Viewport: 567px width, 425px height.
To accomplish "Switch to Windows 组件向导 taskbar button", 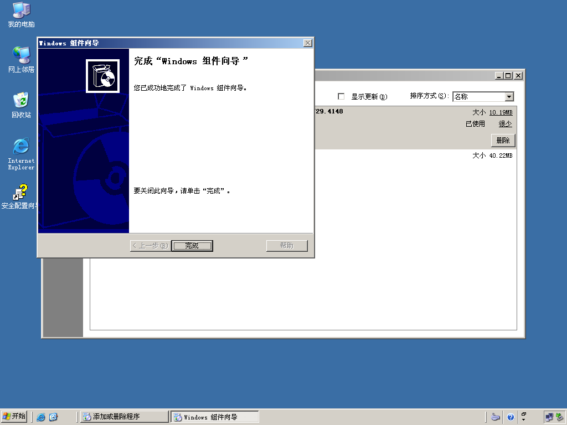I will (215, 417).
